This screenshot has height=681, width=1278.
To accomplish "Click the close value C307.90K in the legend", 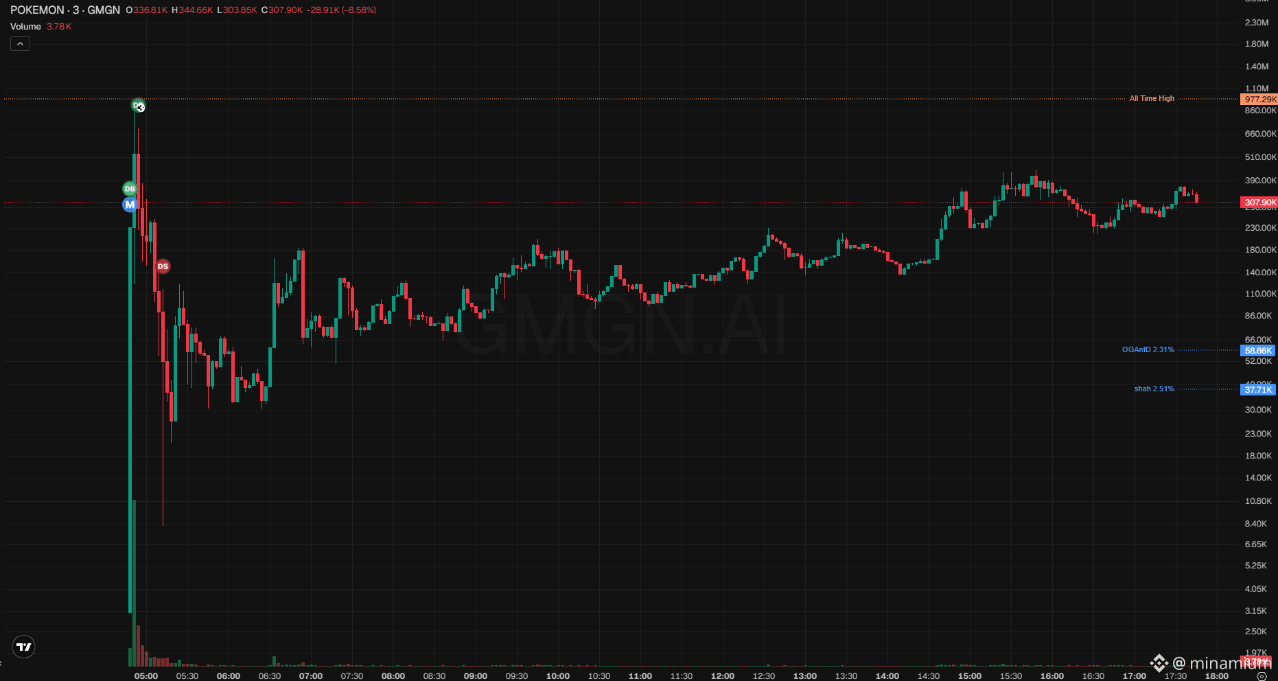I will [282, 10].
